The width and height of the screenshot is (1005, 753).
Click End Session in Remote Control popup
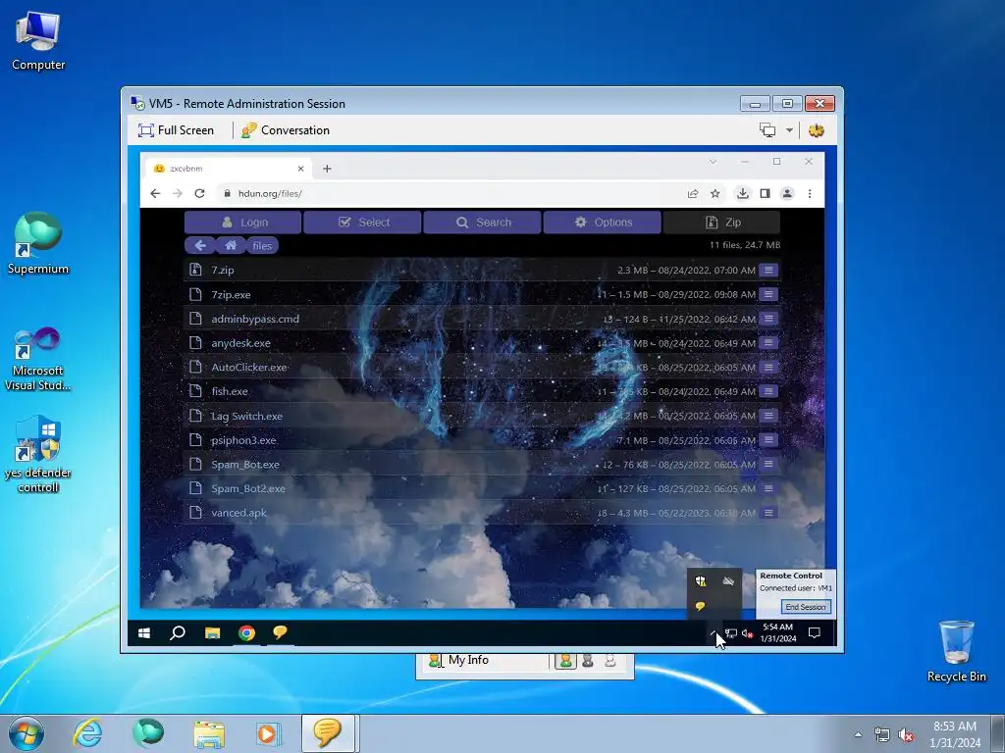tap(806, 607)
